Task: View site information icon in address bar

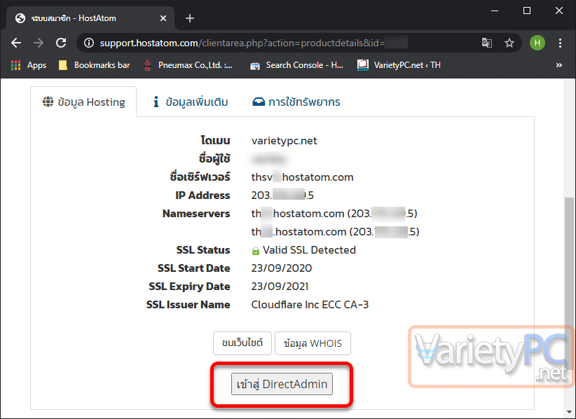Action: click(x=89, y=43)
